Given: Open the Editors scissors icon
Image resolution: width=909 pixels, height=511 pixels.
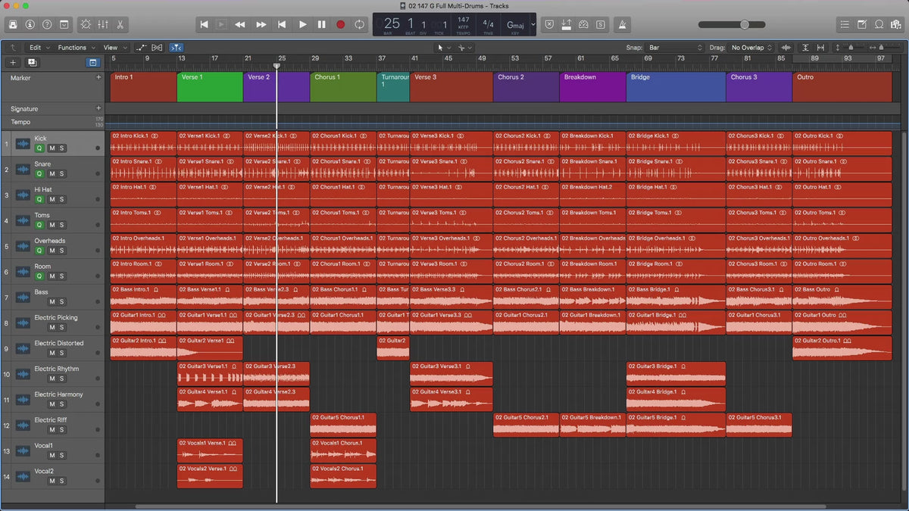Looking at the screenshot, I should (120, 24).
